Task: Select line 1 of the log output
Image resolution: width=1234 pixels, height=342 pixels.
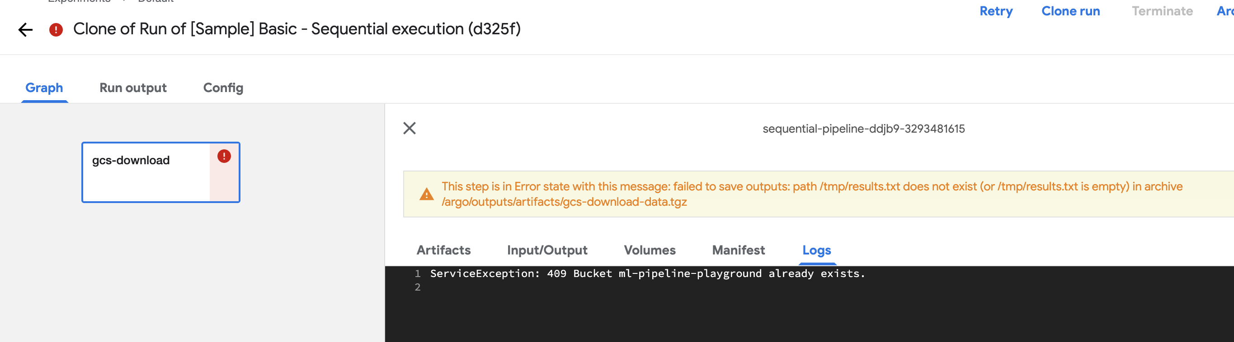Action: click(x=647, y=273)
